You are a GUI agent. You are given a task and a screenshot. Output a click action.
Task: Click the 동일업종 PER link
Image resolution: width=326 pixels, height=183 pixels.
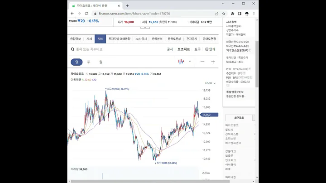coord(235,92)
